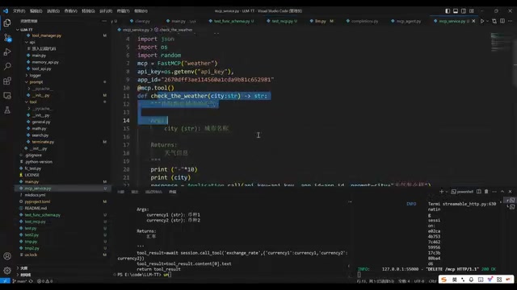Open Source Control view in activity bar
The width and height of the screenshot is (517, 290).
pyautogui.click(x=7, y=38)
